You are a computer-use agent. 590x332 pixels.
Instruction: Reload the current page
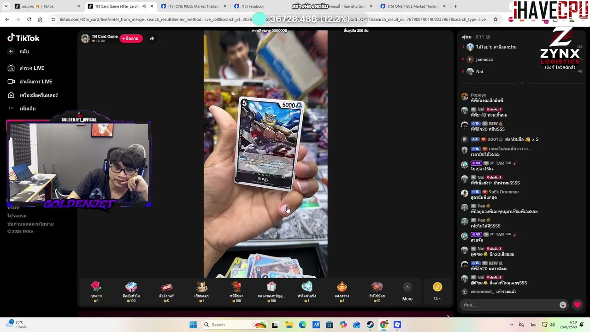click(29, 19)
